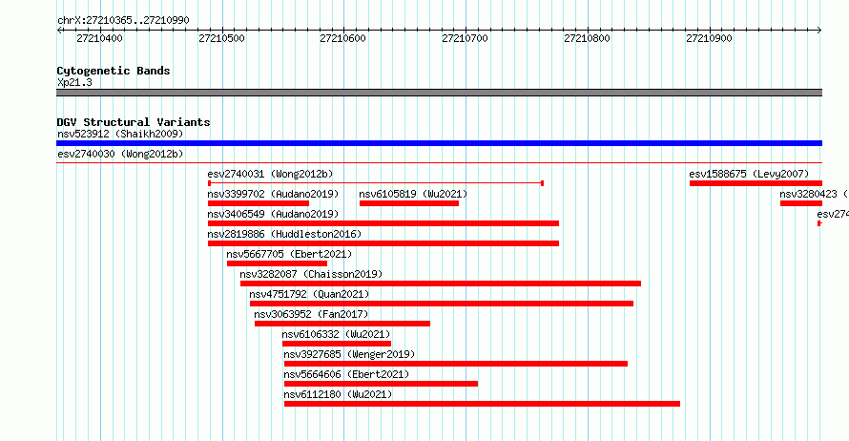Click the partially visible esv274 variant label
Viewport: 849px width, 441px height.
[x=833, y=214]
